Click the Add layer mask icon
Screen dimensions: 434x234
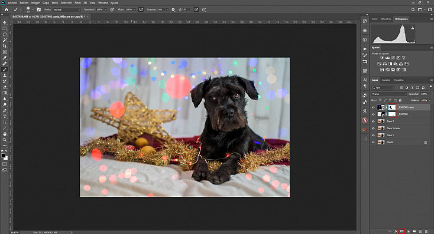402,231
